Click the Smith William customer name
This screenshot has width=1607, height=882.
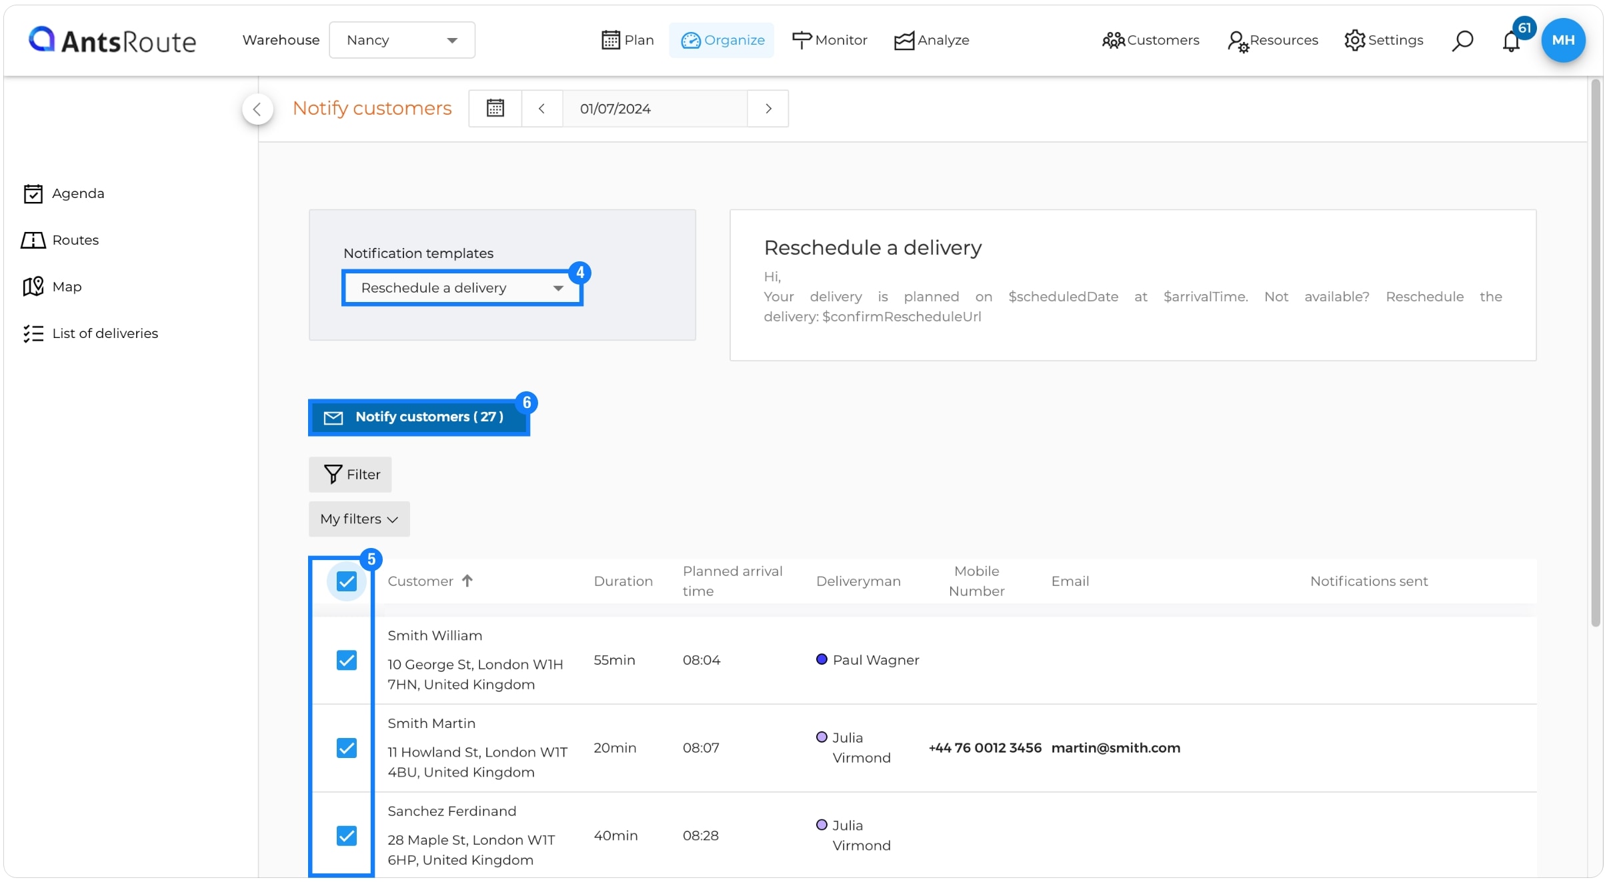[435, 636]
